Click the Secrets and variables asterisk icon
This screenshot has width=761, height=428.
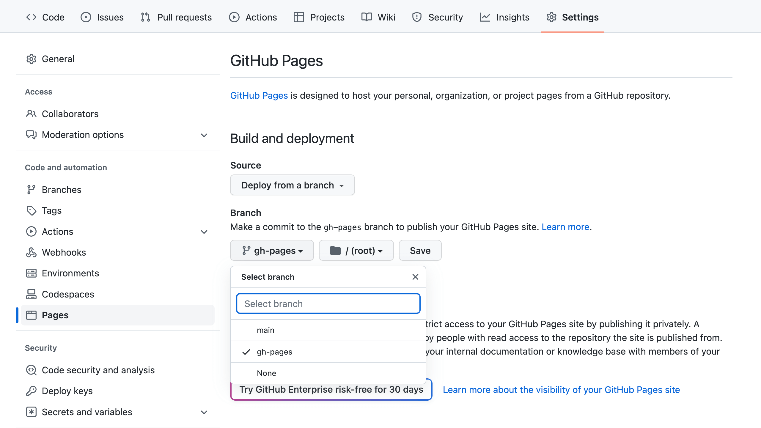point(31,412)
